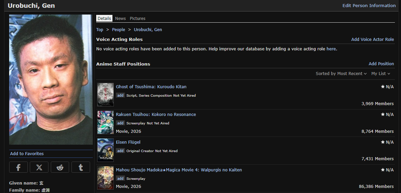Go to Top breadcrumb link
The image size is (401, 193).
tap(100, 30)
